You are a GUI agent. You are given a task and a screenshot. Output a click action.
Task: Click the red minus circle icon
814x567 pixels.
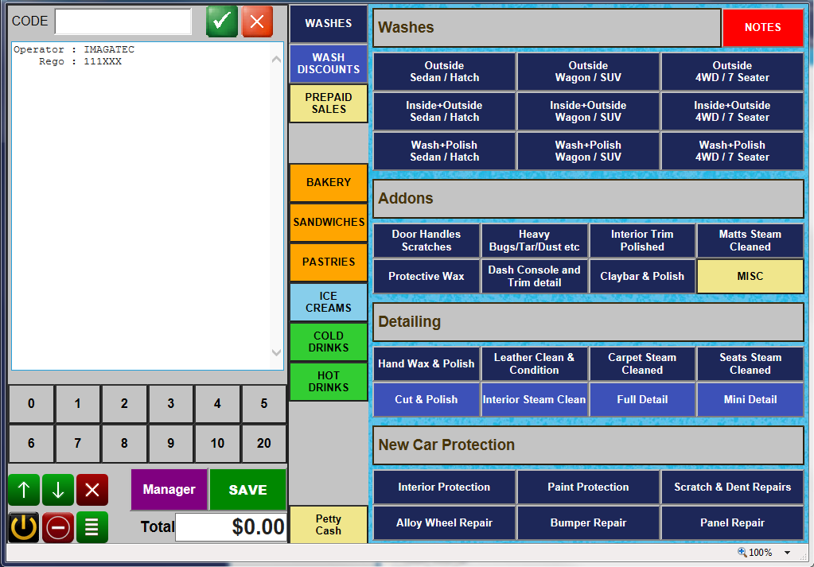coord(58,527)
